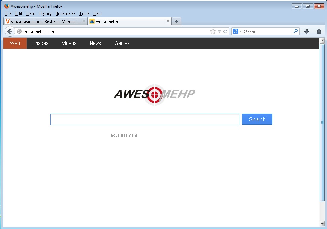327x229 pixels.
Task: Open a new tab with the plus button
Action: click(x=176, y=21)
